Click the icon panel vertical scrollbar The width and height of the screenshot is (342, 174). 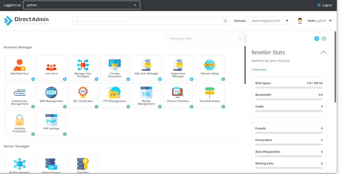tap(245, 65)
